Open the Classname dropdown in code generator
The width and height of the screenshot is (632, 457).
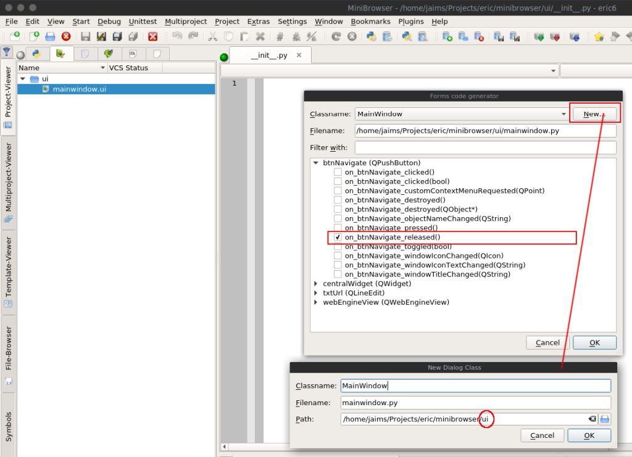(563, 114)
